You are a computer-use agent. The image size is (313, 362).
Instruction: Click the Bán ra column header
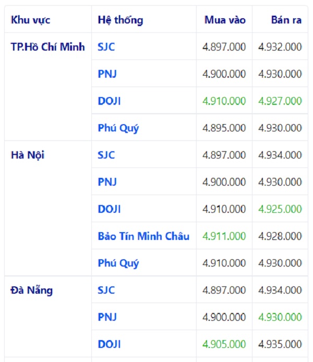[286, 20]
